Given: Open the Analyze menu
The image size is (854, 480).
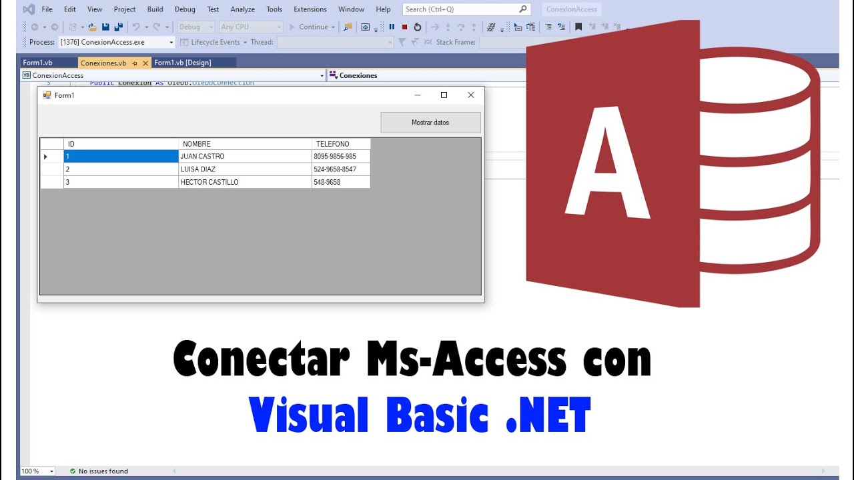Looking at the screenshot, I should pyautogui.click(x=242, y=9).
